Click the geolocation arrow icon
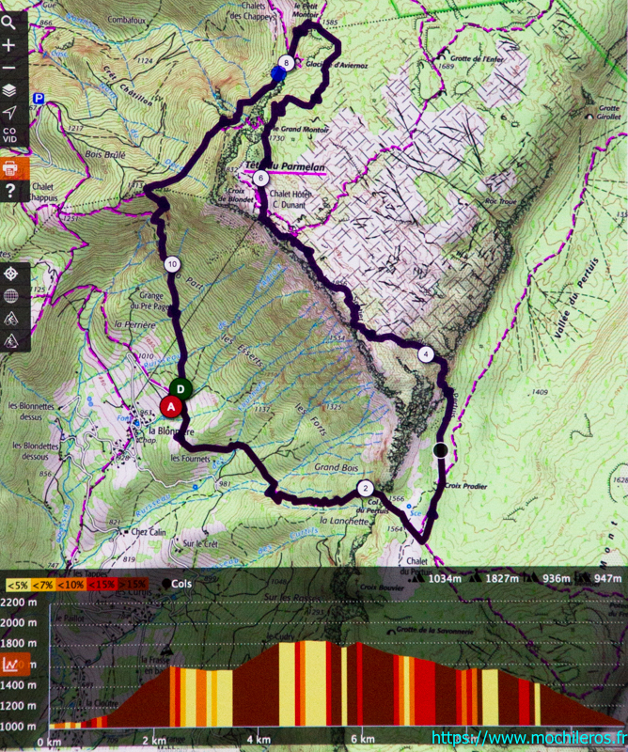 tap(9, 112)
